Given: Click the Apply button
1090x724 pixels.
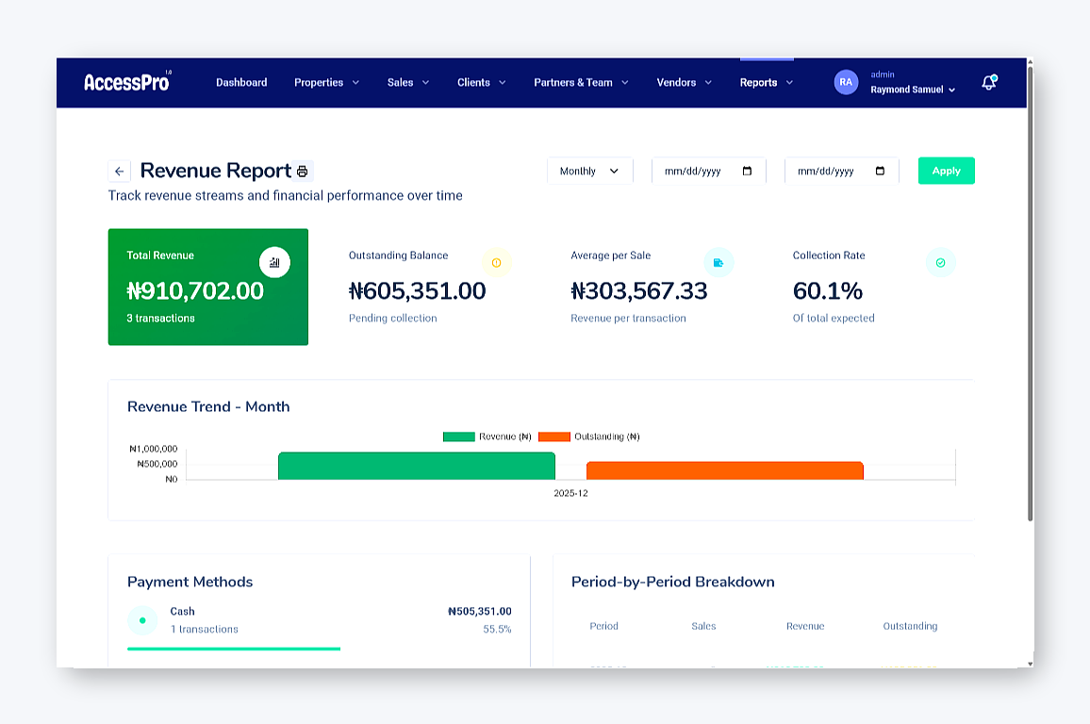Looking at the screenshot, I should [x=946, y=171].
